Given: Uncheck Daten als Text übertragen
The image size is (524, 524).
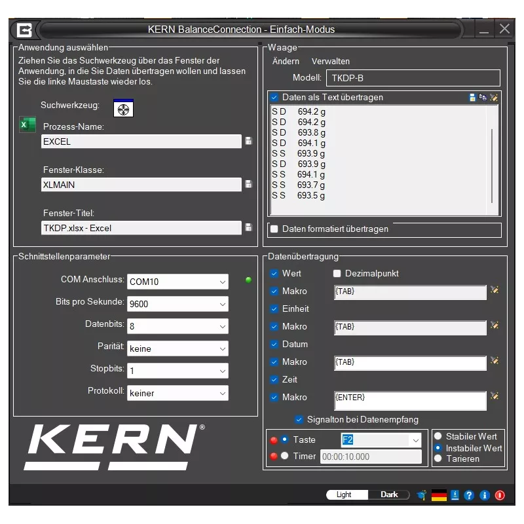Looking at the screenshot, I should coord(273,97).
